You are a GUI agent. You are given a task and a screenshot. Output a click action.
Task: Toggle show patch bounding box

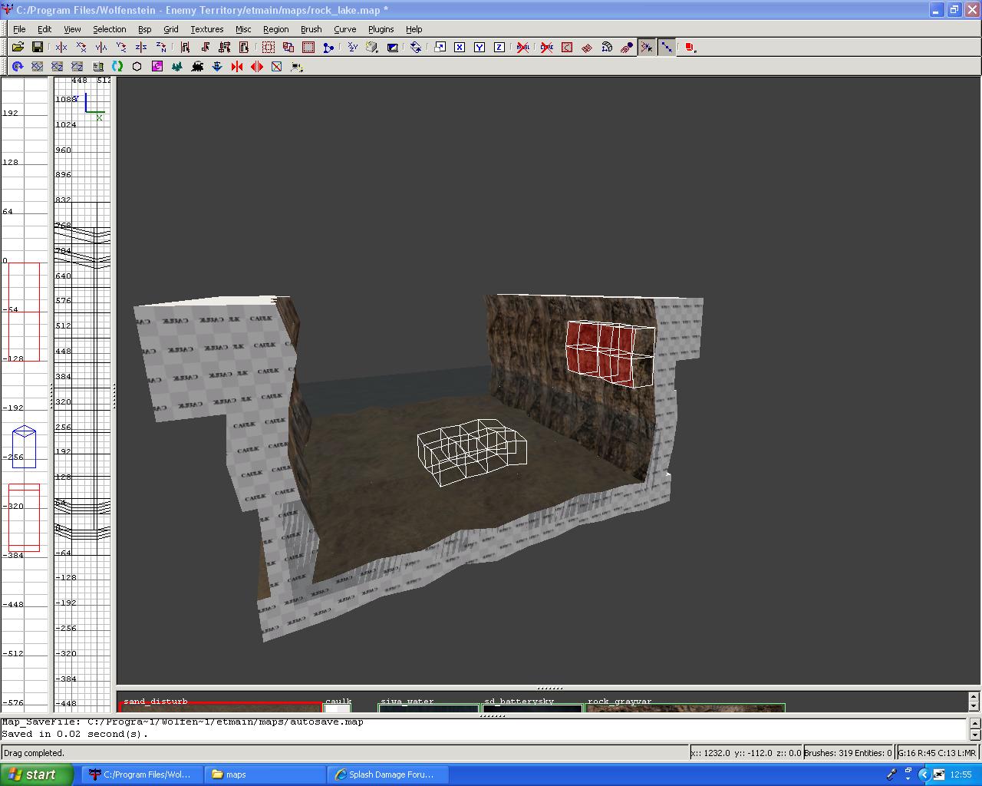(567, 48)
